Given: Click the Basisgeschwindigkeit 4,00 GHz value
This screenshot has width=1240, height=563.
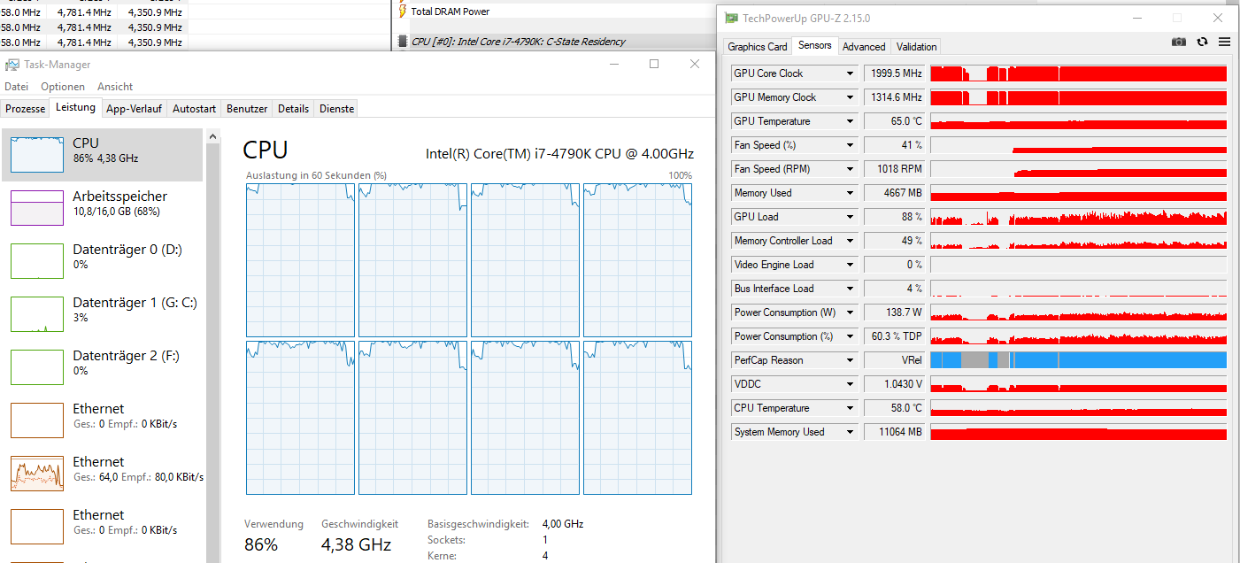Looking at the screenshot, I should click(563, 524).
